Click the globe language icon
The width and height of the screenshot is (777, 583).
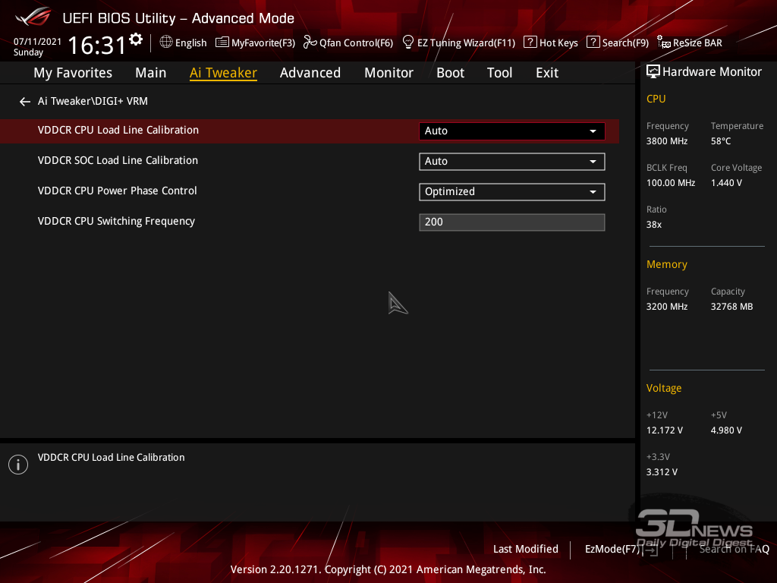166,43
